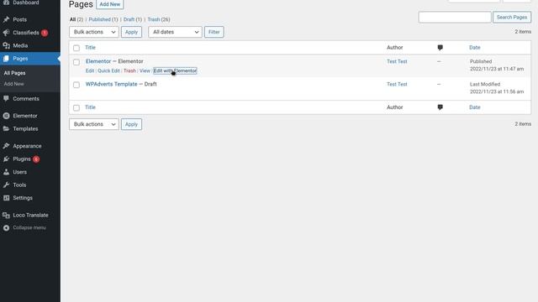538x302 pixels.
Task: Filter pages by the Published view
Action: coord(99,19)
